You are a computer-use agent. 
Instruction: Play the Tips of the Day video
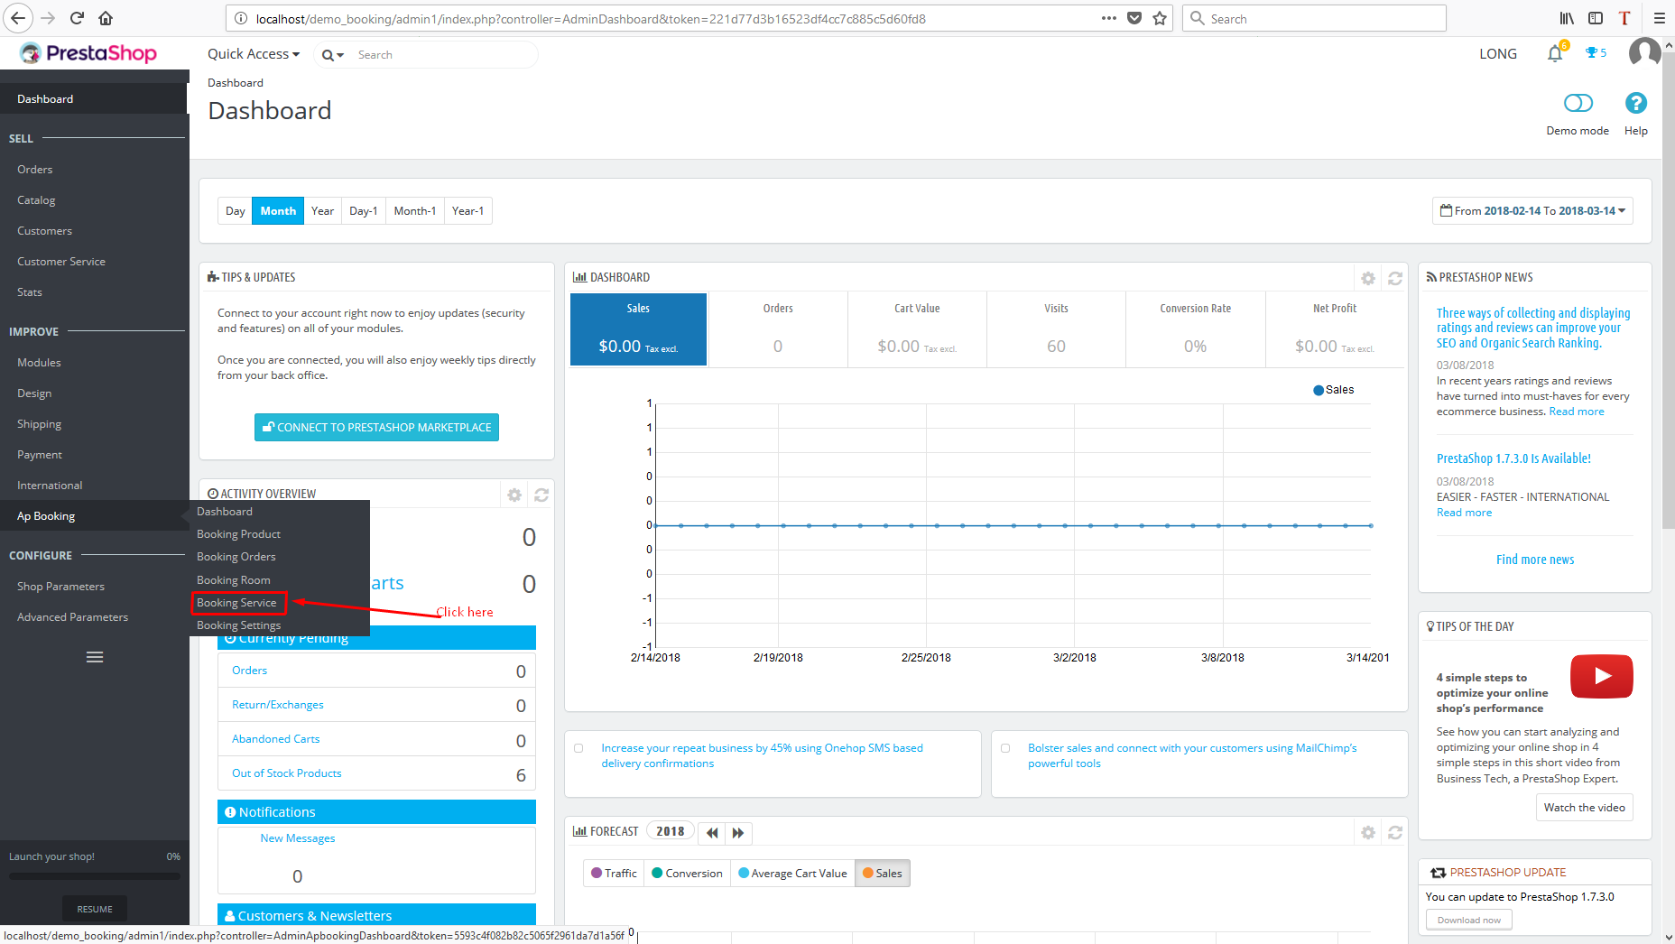[1602, 676]
